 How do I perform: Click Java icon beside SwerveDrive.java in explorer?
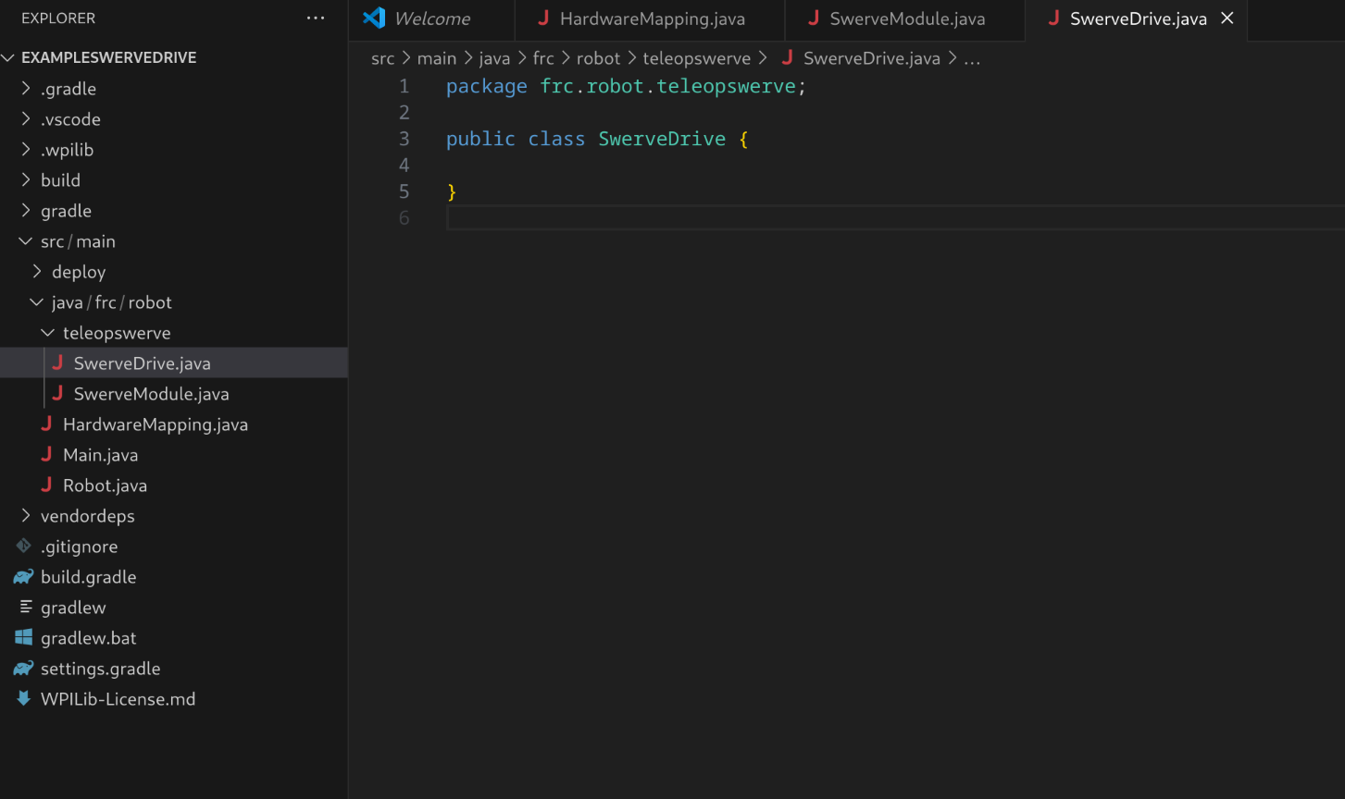tap(57, 363)
